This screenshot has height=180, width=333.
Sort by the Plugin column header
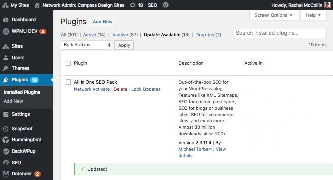pyautogui.click(x=81, y=63)
